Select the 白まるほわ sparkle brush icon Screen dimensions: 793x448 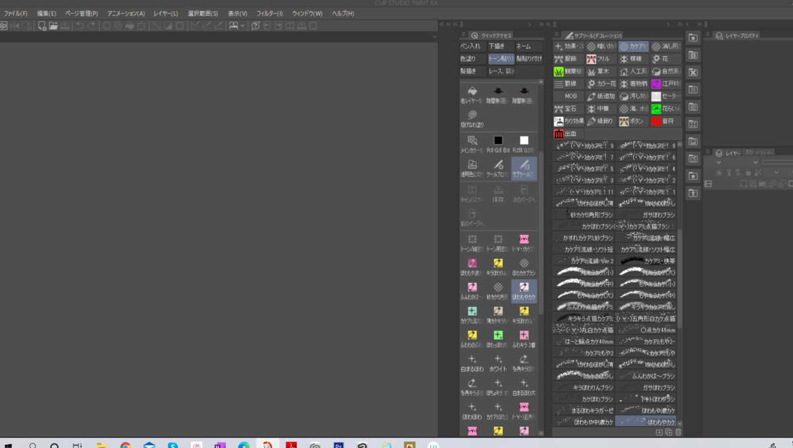pos(472,363)
